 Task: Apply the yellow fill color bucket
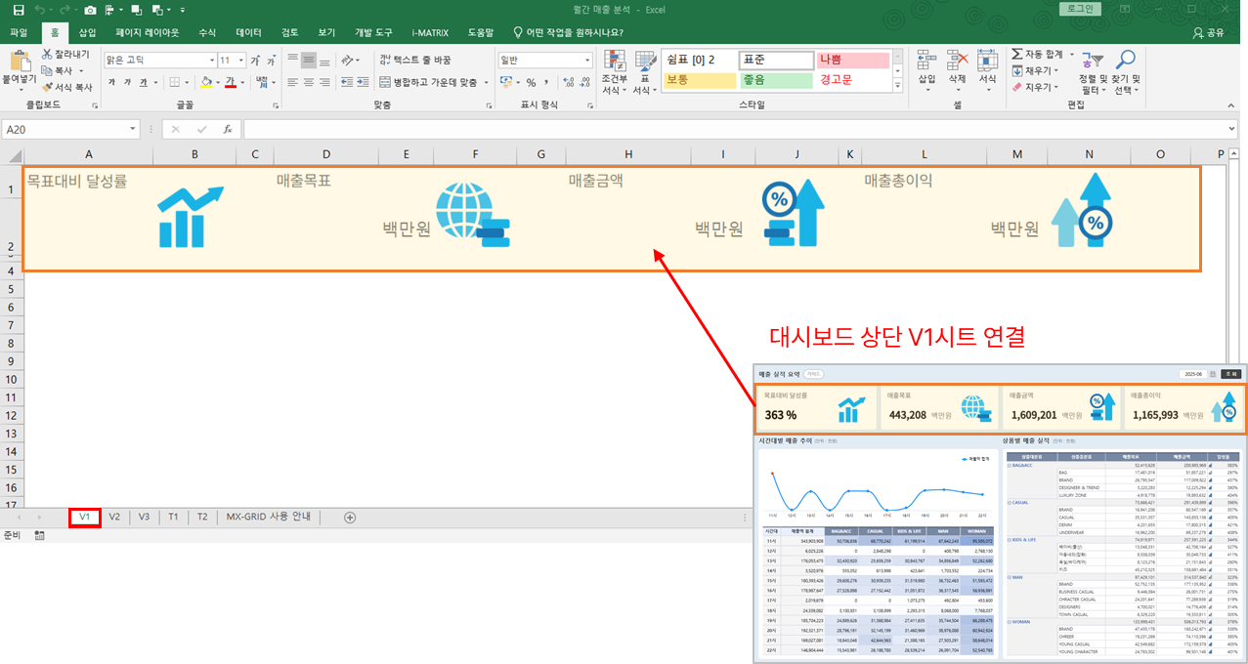(x=205, y=83)
